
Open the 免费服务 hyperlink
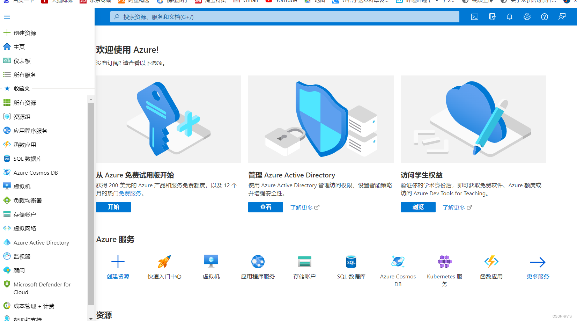pyautogui.click(x=130, y=193)
